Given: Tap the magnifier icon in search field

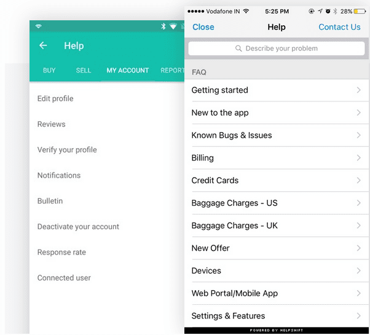Looking at the screenshot, I should (238, 49).
